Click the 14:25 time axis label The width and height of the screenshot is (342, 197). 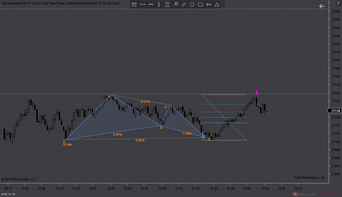111,188
